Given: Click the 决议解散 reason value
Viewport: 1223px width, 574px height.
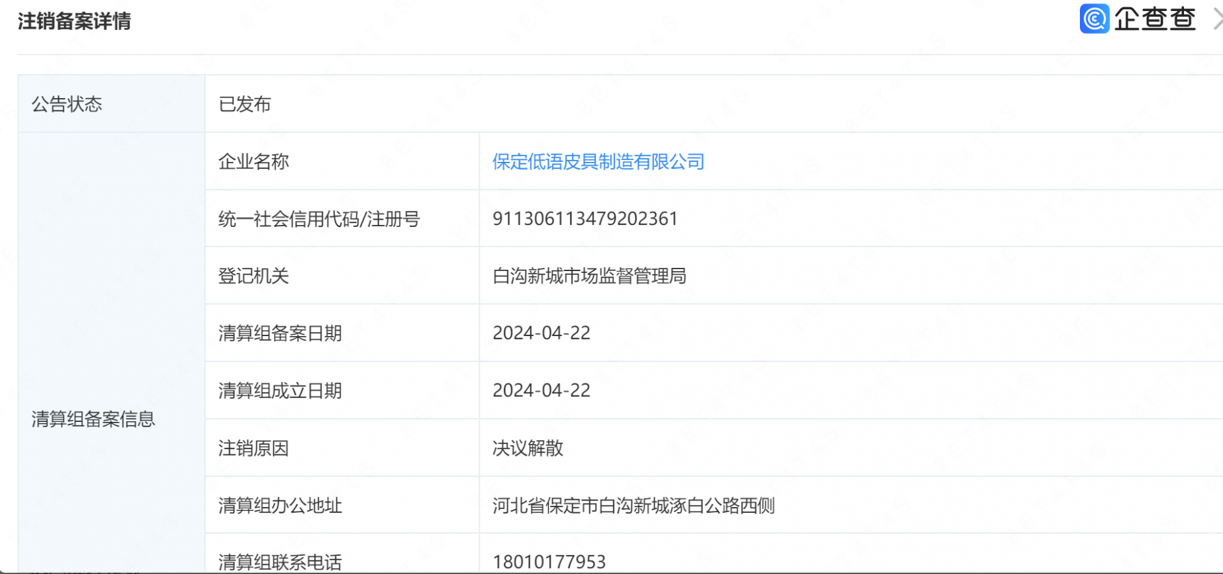Looking at the screenshot, I should click(x=527, y=449).
